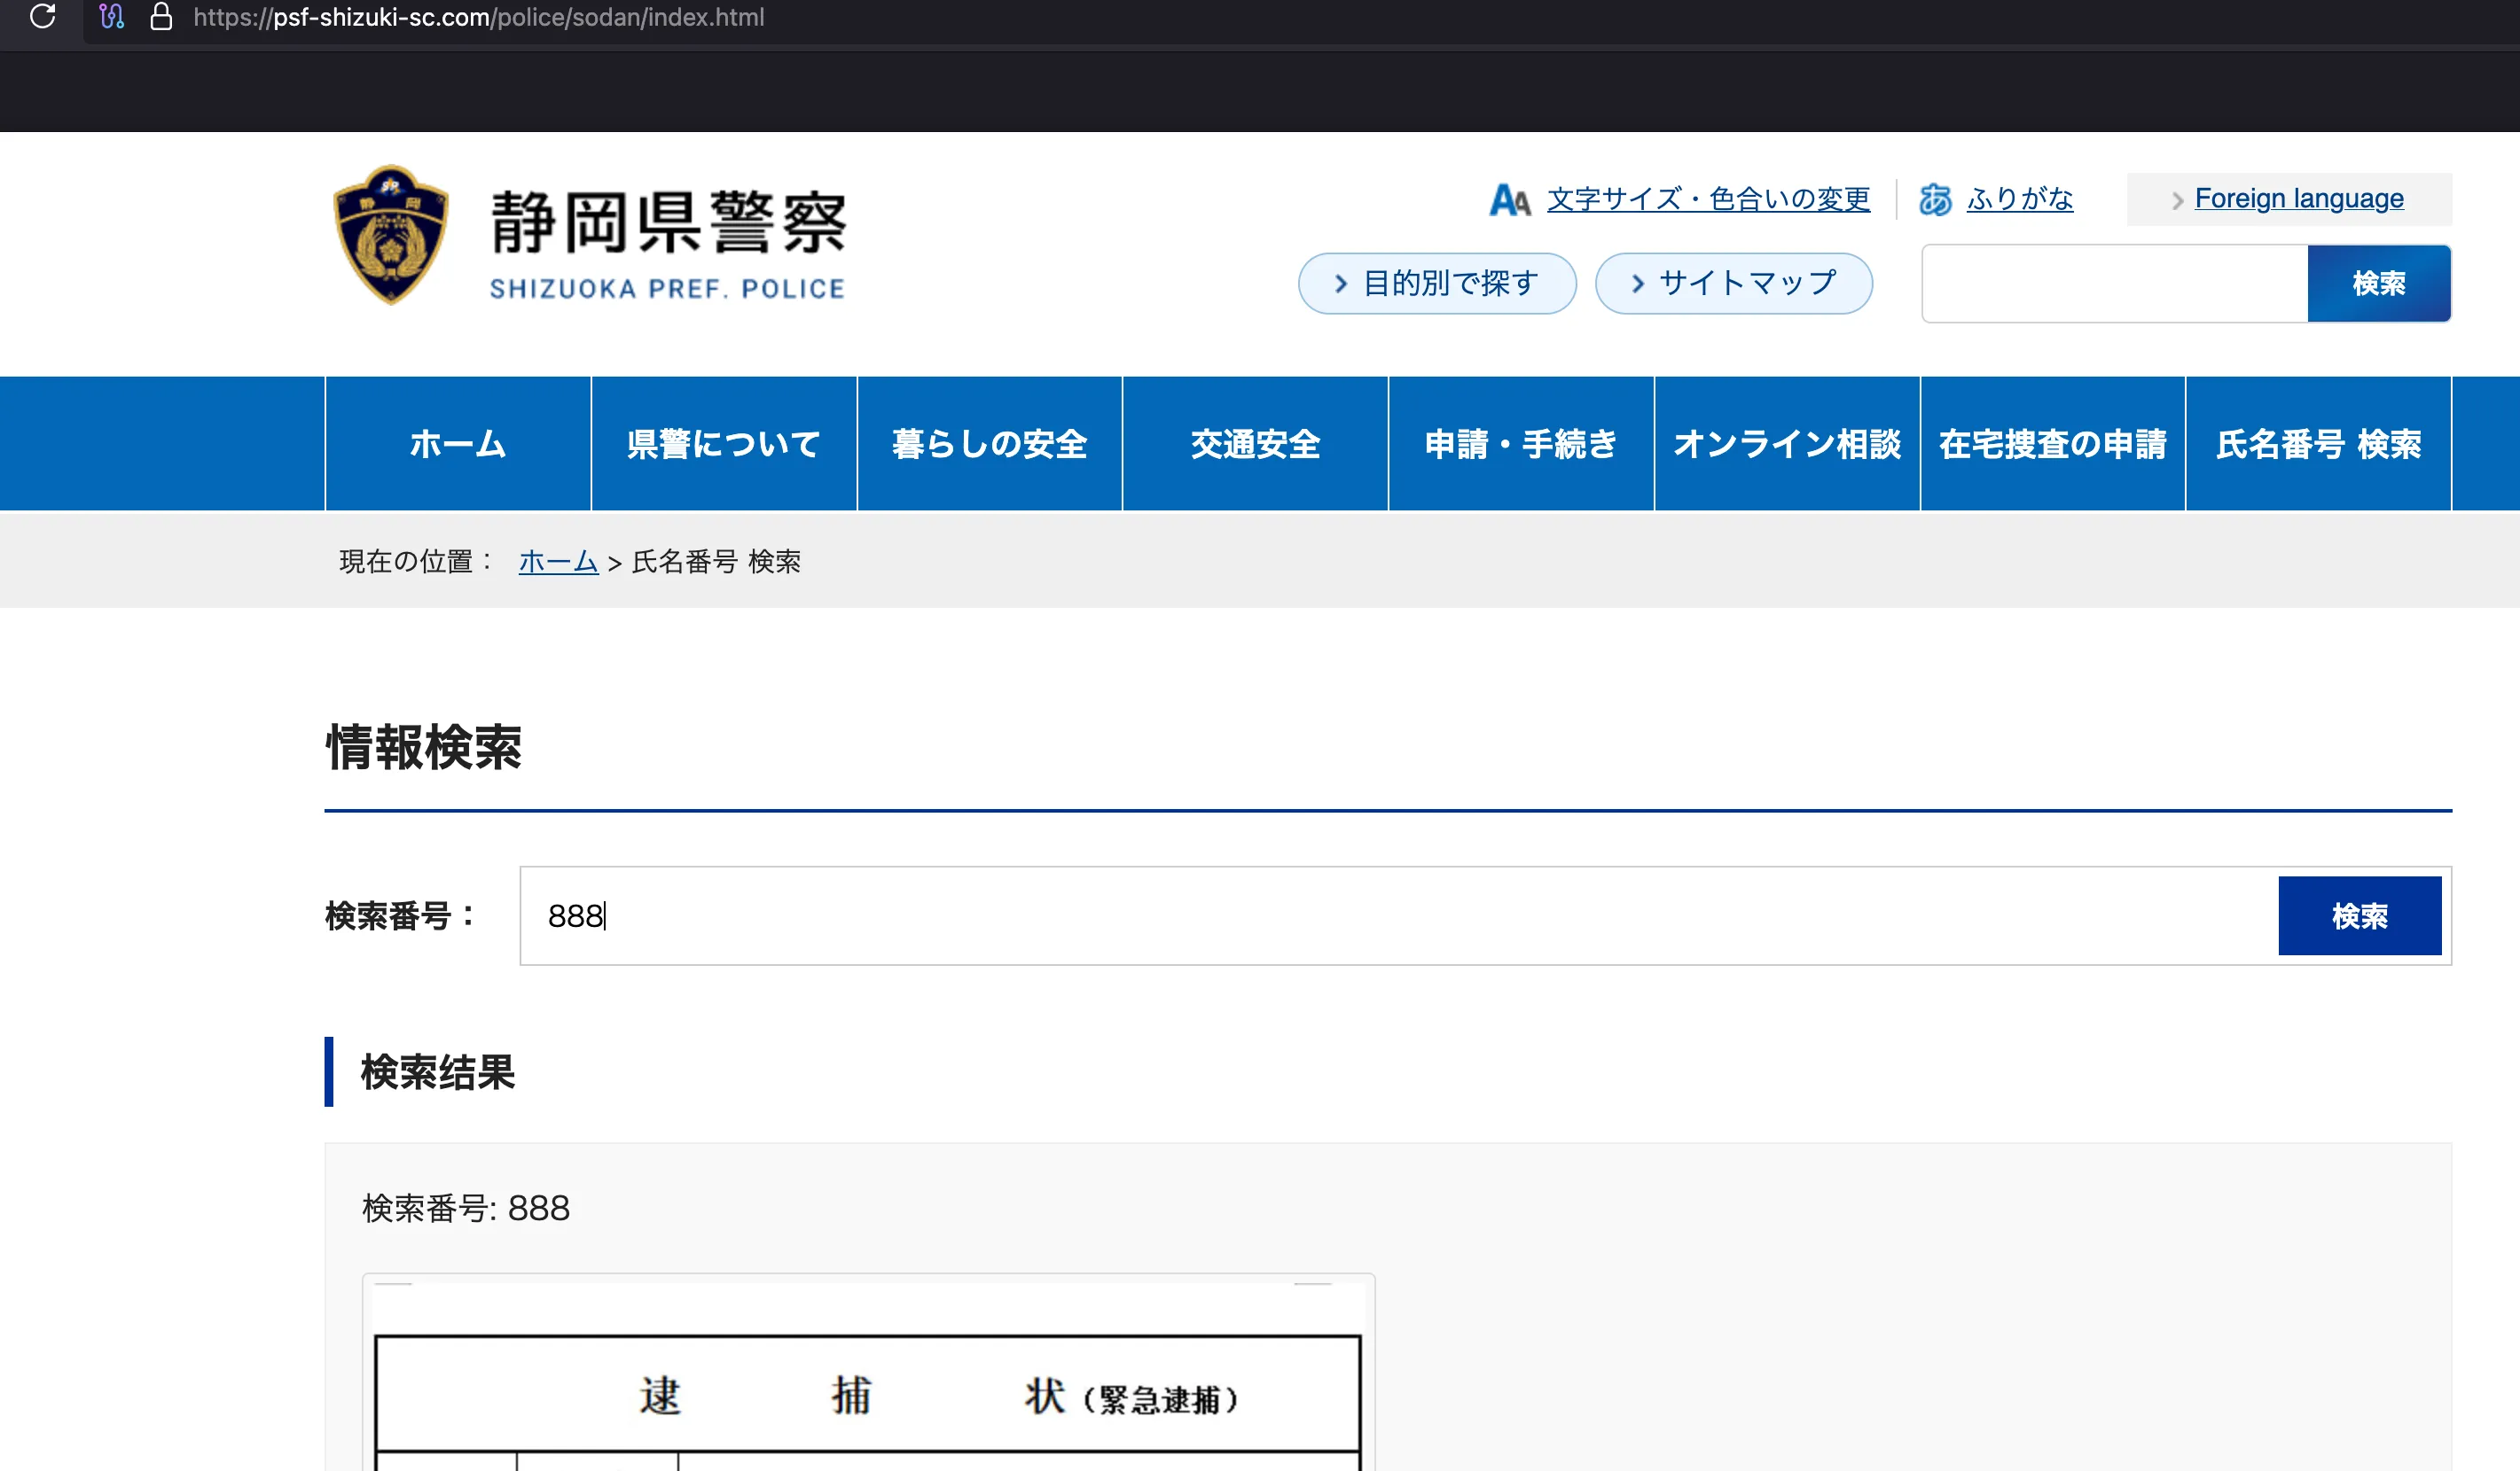Click 情報検索 page heading
Image resolution: width=2520 pixels, height=1471 pixels.
click(x=423, y=748)
